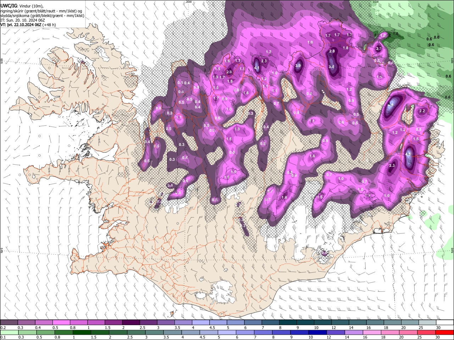The height and width of the screenshot is (340, 454).
Task: Pick the light pink 16 swatch in the lower legend
Action: click(x=371, y=332)
